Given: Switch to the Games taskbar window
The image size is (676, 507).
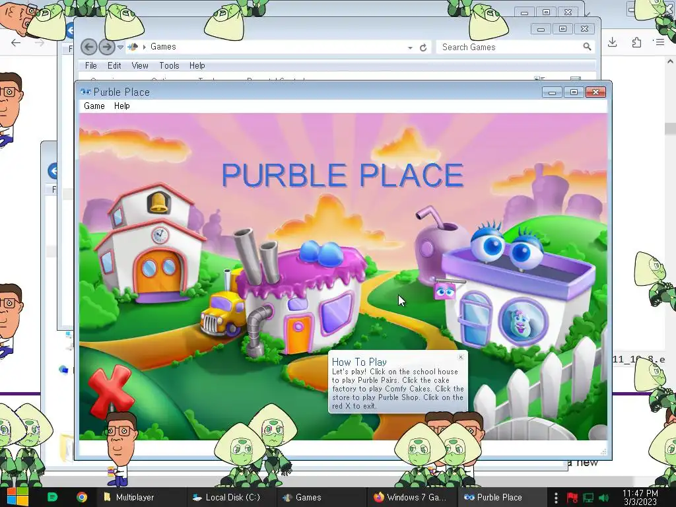Looking at the screenshot, I should pyautogui.click(x=320, y=497).
